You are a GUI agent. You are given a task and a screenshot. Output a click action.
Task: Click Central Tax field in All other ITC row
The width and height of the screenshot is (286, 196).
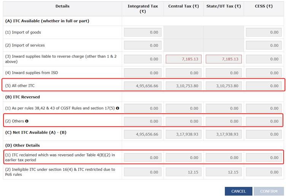point(184,86)
